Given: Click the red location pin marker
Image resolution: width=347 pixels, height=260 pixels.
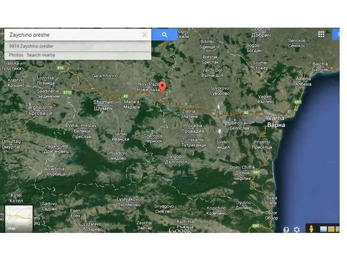Looking at the screenshot, I should pyautogui.click(x=162, y=88).
